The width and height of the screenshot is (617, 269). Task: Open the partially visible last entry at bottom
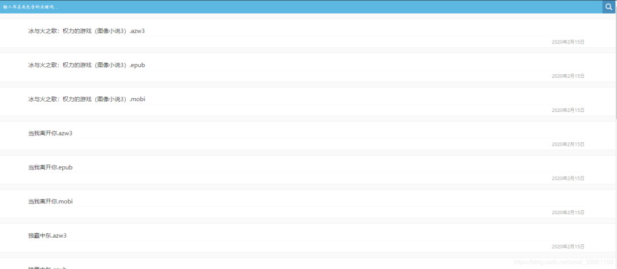click(47, 267)
